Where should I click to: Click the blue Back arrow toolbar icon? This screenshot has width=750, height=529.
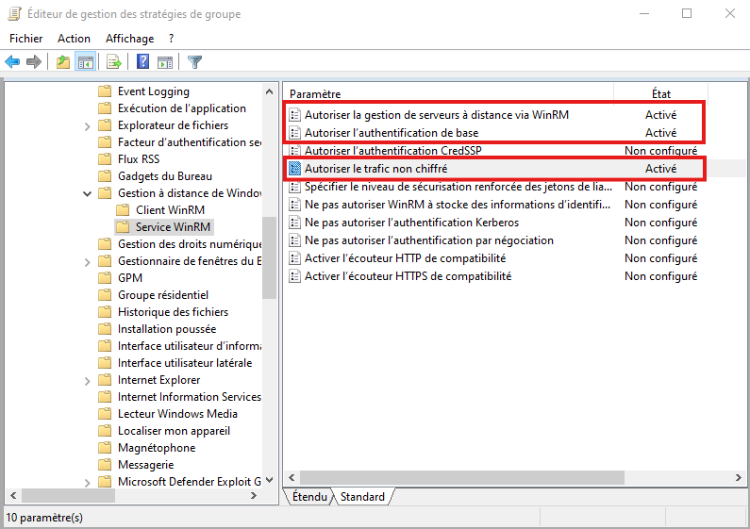[12, 62]
